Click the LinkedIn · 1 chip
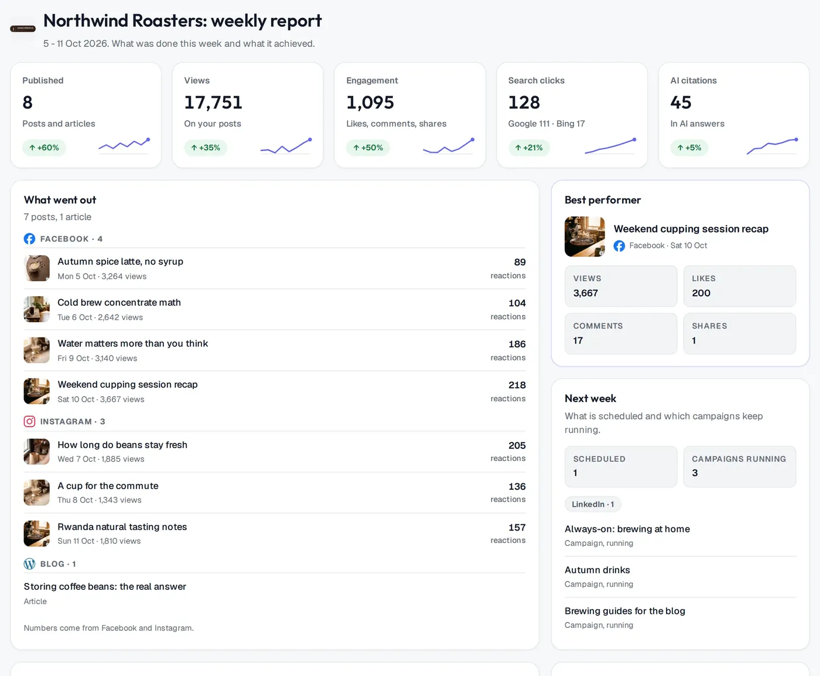Viewport: 820px width, 676px height. point(593,504)
